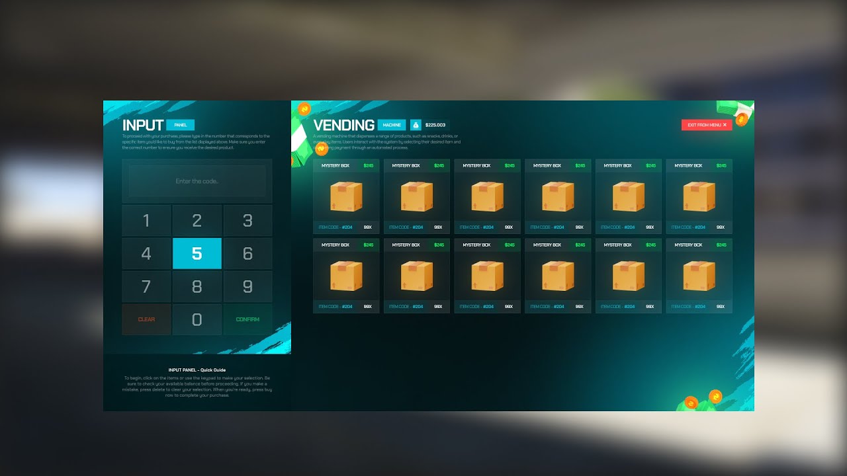Tap keypad digit 4
This screenshot has width=847, height=476.
tap(146, 253)
